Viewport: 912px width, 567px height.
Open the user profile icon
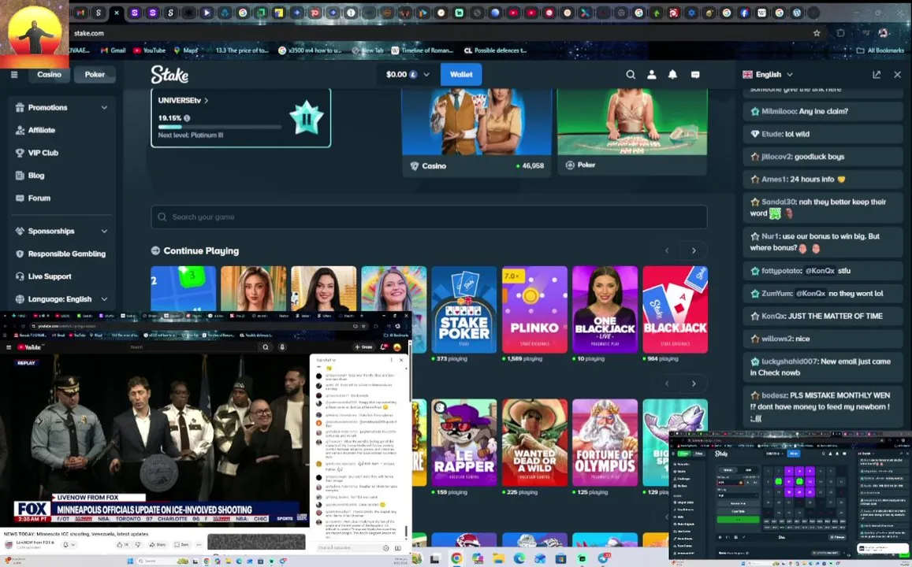point(651,74)
